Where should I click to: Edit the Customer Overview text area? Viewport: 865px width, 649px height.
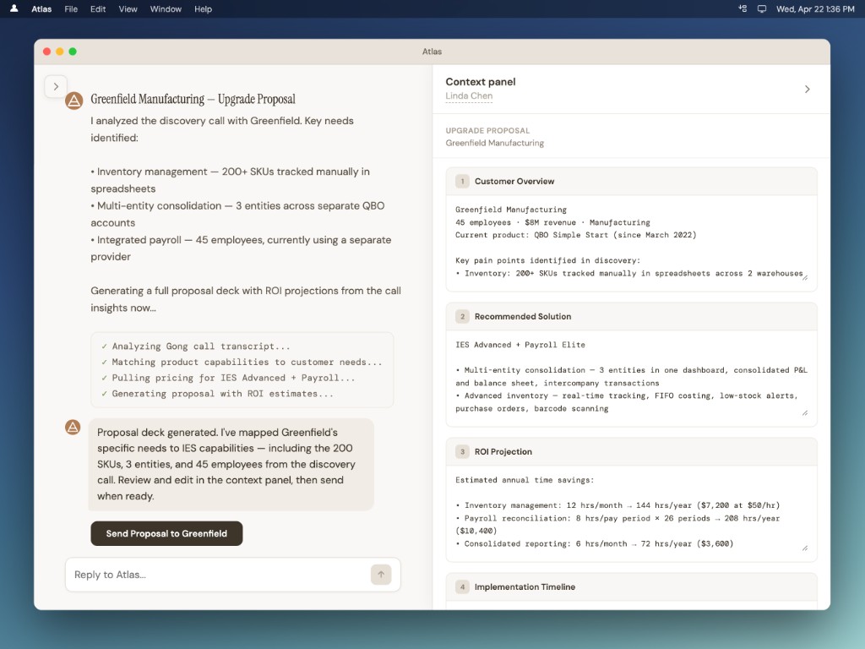coord(631,242)
